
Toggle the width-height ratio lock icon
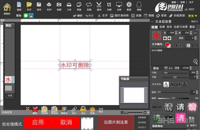(x=195, y=33)
